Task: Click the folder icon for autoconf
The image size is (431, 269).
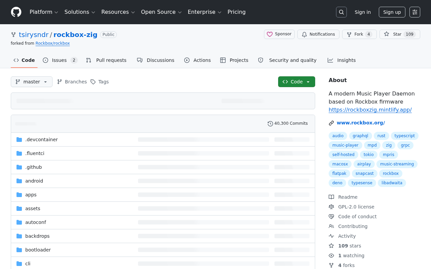Action: click(x=19, y=222)
